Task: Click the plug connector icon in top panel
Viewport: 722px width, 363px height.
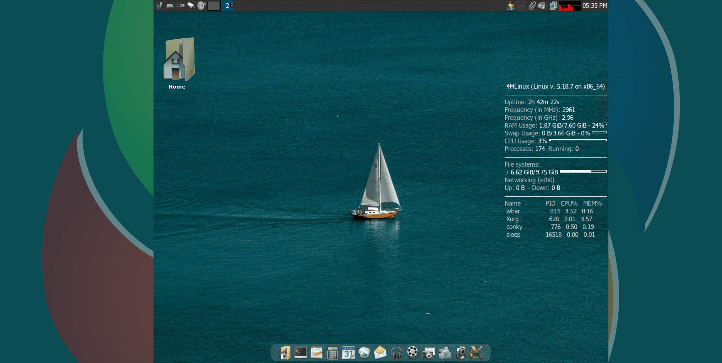Action: 191,6
